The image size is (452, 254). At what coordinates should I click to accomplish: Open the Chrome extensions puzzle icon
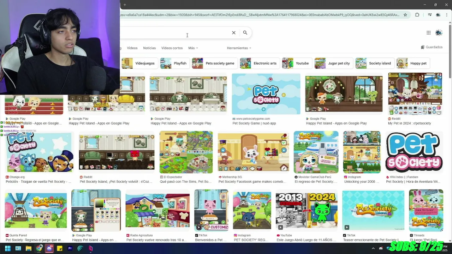pos(417,15)
